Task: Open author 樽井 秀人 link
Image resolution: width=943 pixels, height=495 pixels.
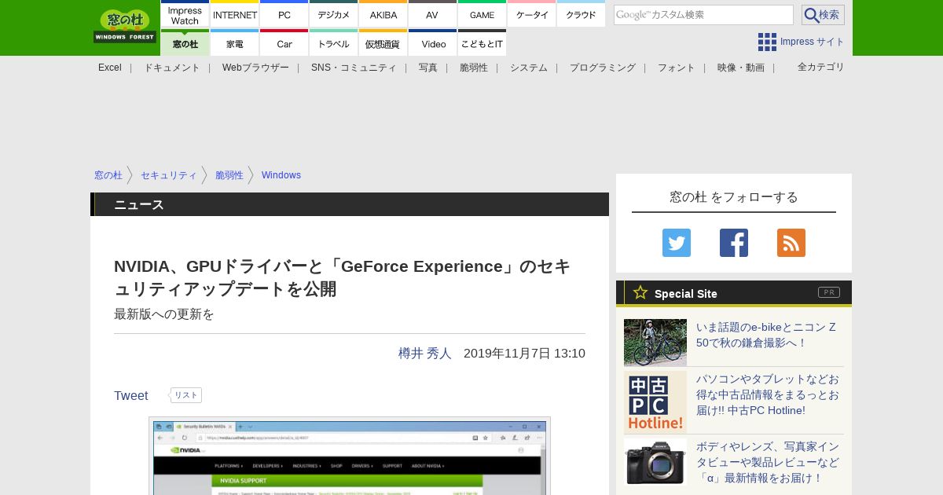Action: (424, 354)
